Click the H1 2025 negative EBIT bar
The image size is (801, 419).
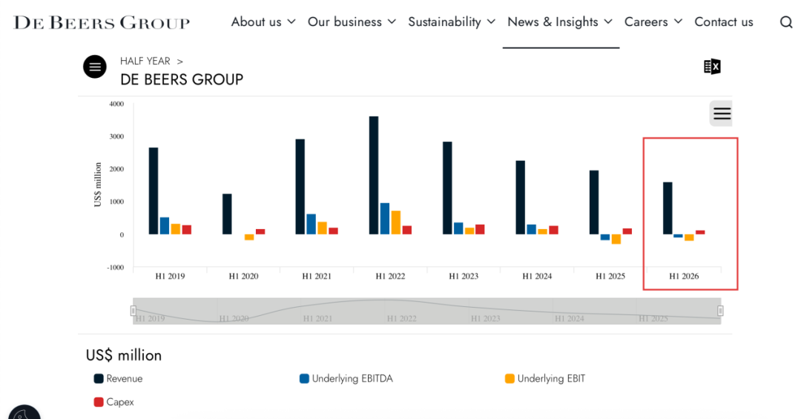616,239
